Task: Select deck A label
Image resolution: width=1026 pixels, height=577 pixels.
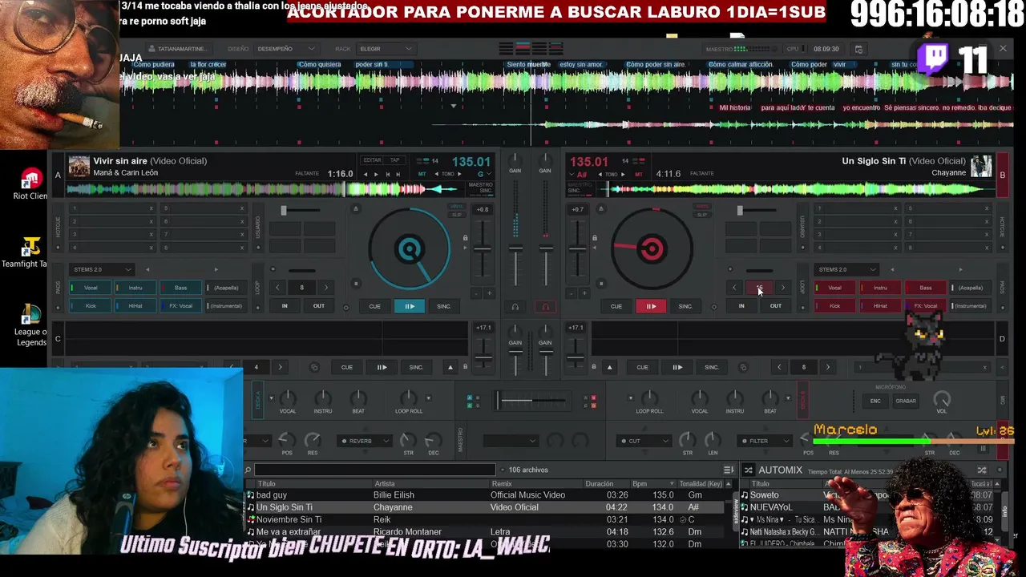Action: tap(58, 175)
